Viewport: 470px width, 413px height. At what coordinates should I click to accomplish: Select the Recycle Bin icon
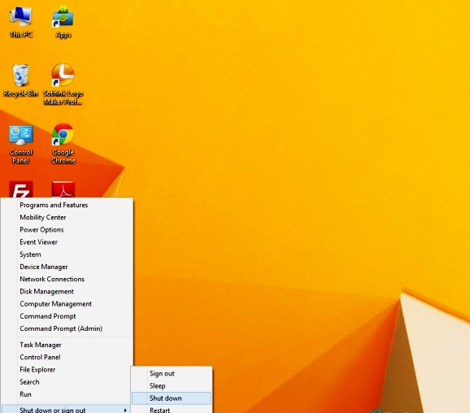pos(20,80)
